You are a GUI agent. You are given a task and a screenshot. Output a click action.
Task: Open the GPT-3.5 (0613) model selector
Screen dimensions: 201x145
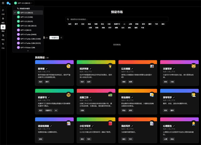23,3
